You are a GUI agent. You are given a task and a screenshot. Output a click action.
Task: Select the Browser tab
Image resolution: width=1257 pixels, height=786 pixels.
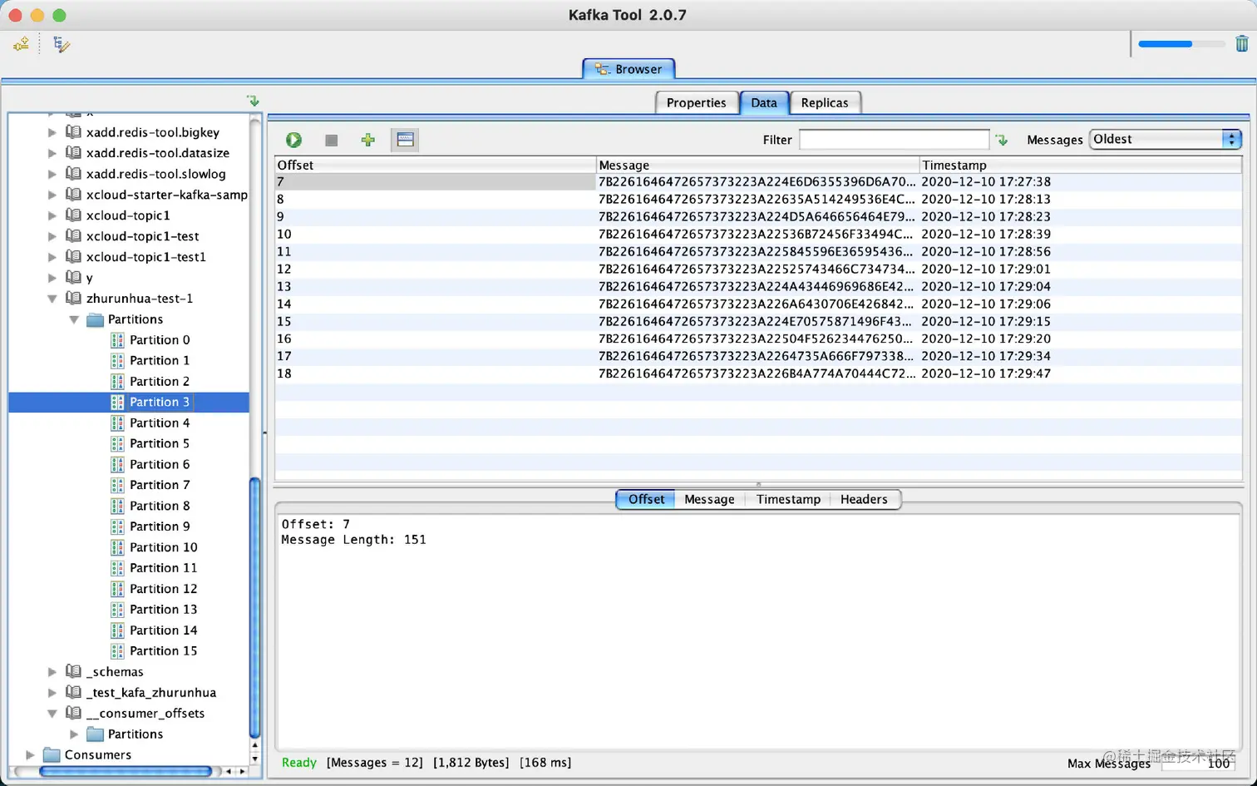628,69
